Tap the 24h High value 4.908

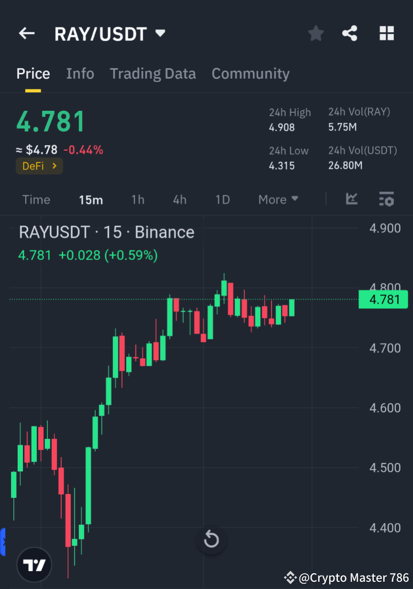point(282,127)
